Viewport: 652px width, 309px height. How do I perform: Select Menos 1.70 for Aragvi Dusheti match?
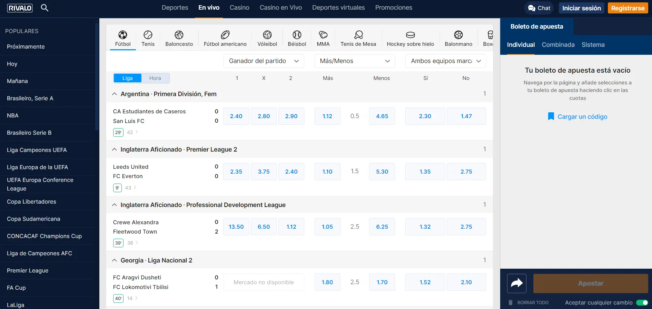(382, 282)
